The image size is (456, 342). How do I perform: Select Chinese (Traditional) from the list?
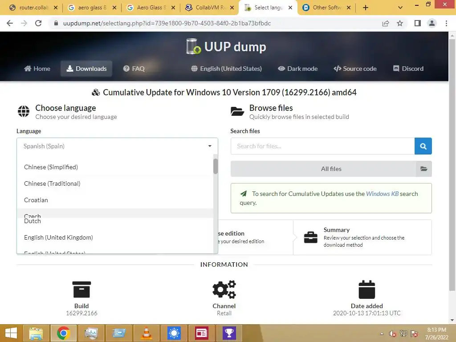(x=115, y=183)
